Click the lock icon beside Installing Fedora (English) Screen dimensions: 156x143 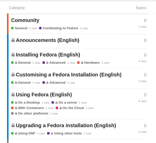(13, 55)
